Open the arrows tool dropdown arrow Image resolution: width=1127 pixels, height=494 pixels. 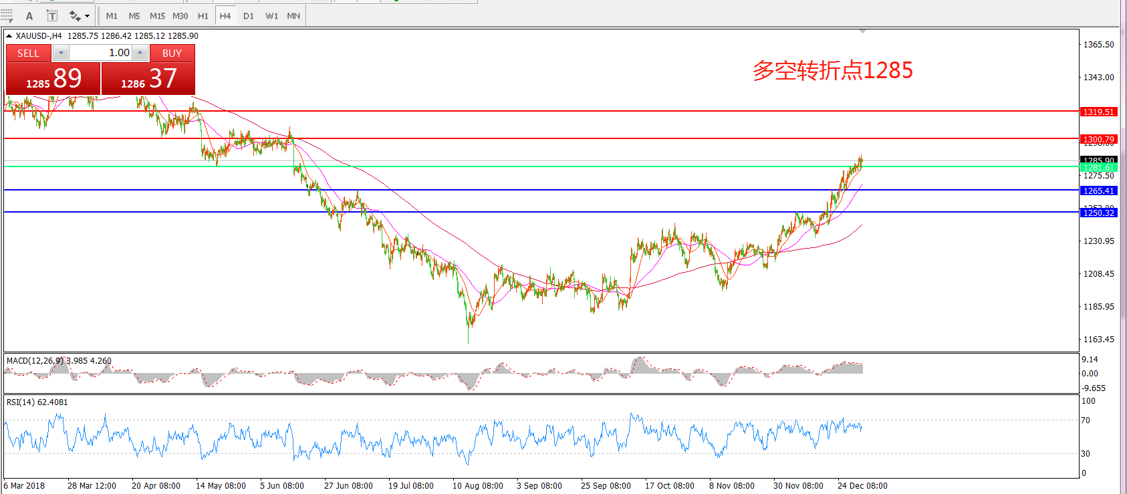click(87, 16)
